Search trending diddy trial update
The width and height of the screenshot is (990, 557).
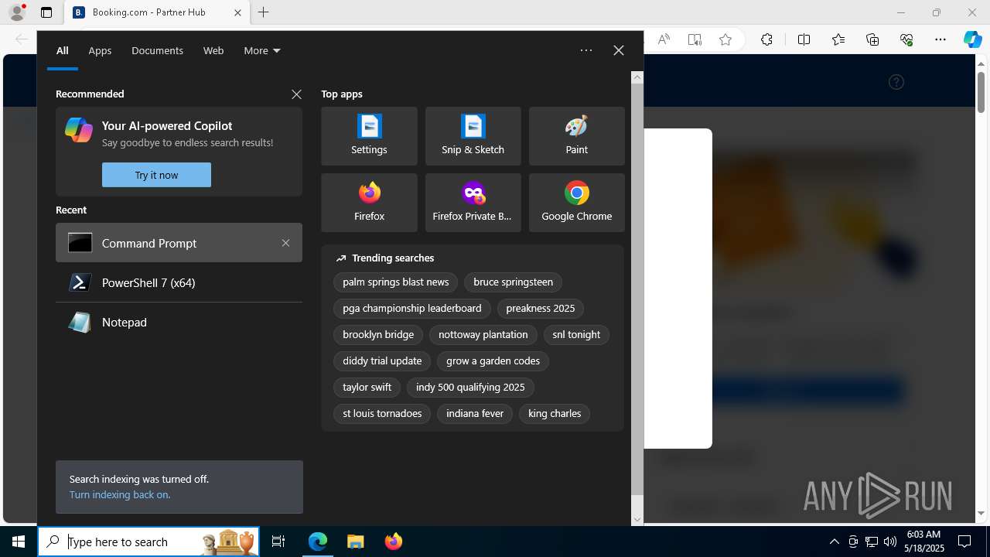click(x=382, y=361)
